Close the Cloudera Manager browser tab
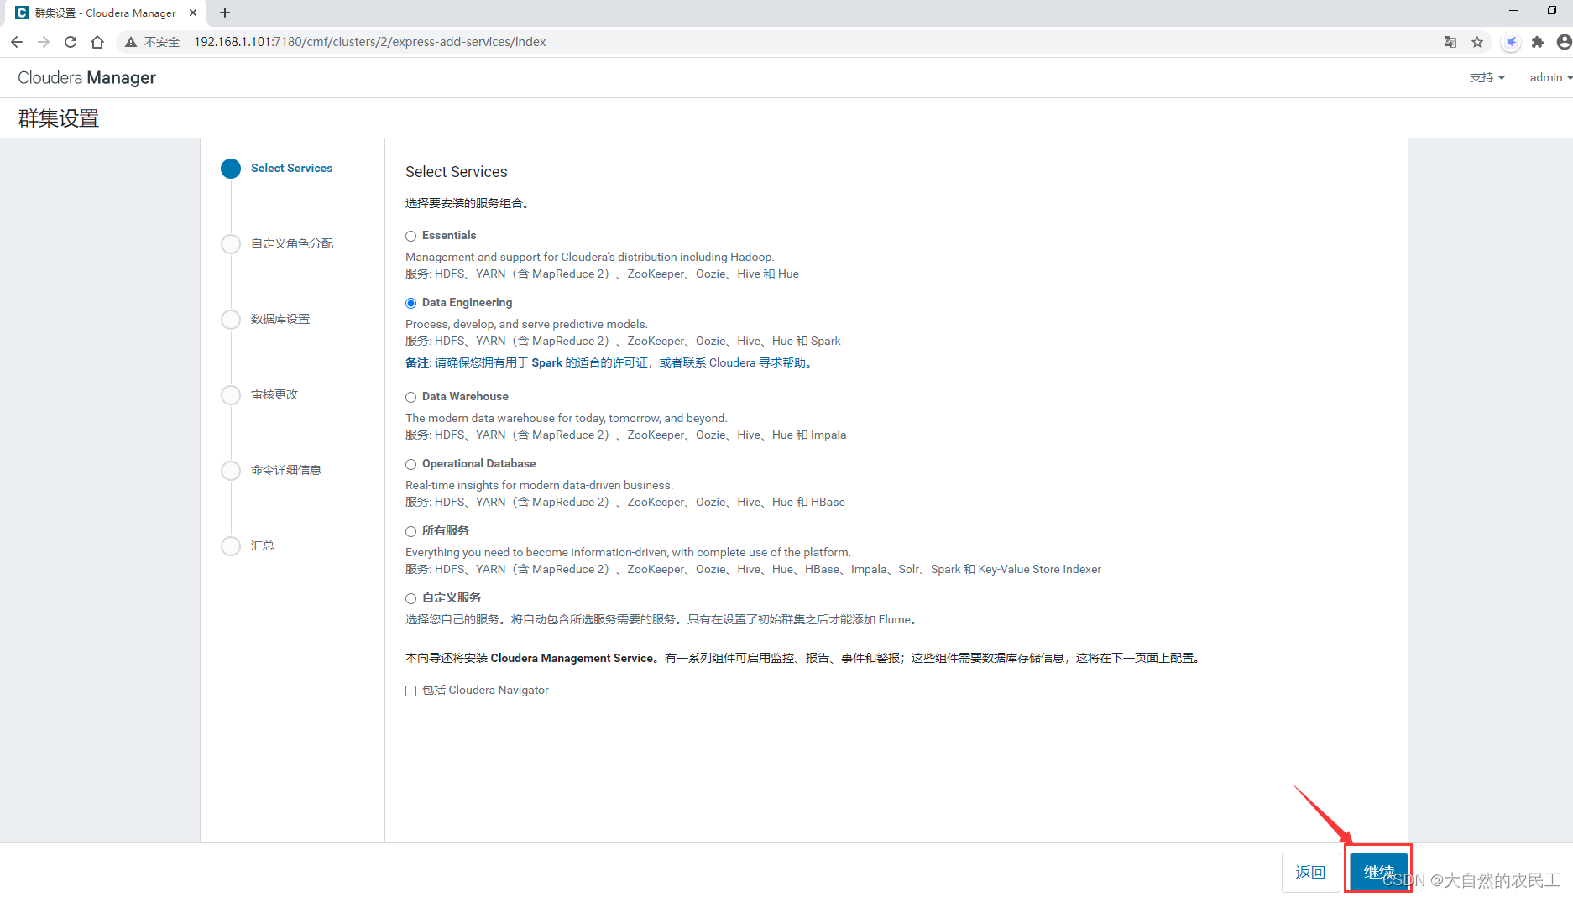 (193, 13)
